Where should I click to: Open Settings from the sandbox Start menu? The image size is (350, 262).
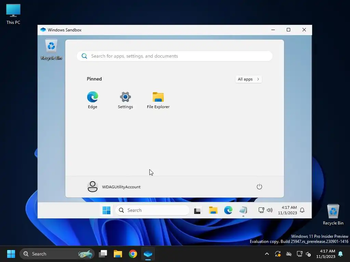(x=125, y=100)
